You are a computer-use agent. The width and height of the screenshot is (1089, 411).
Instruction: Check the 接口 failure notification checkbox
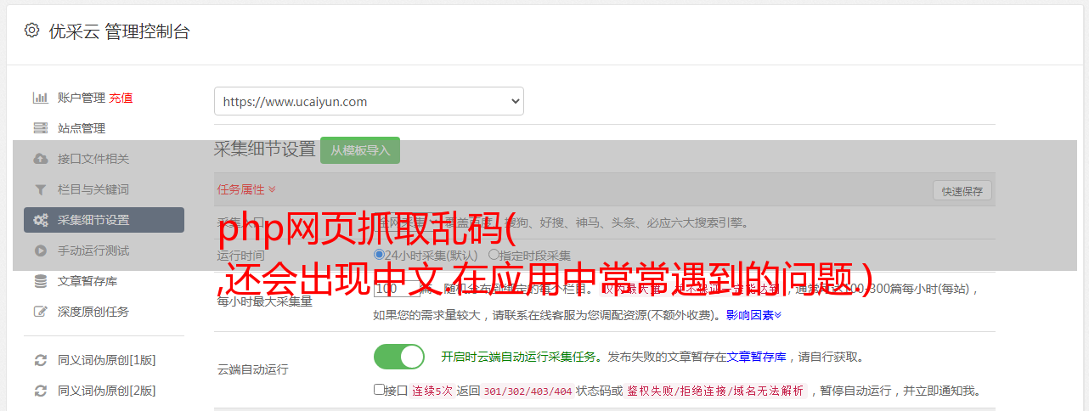(x=379, y=390)
